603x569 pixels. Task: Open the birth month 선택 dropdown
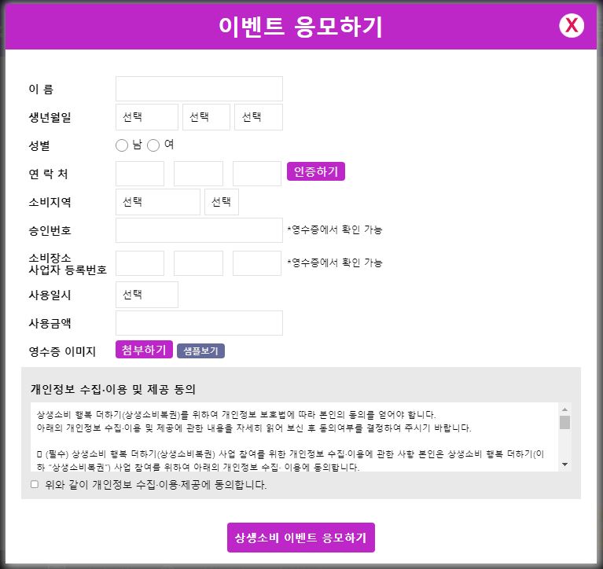(206, 117)
